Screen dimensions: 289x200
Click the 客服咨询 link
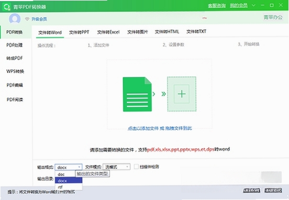217,6
